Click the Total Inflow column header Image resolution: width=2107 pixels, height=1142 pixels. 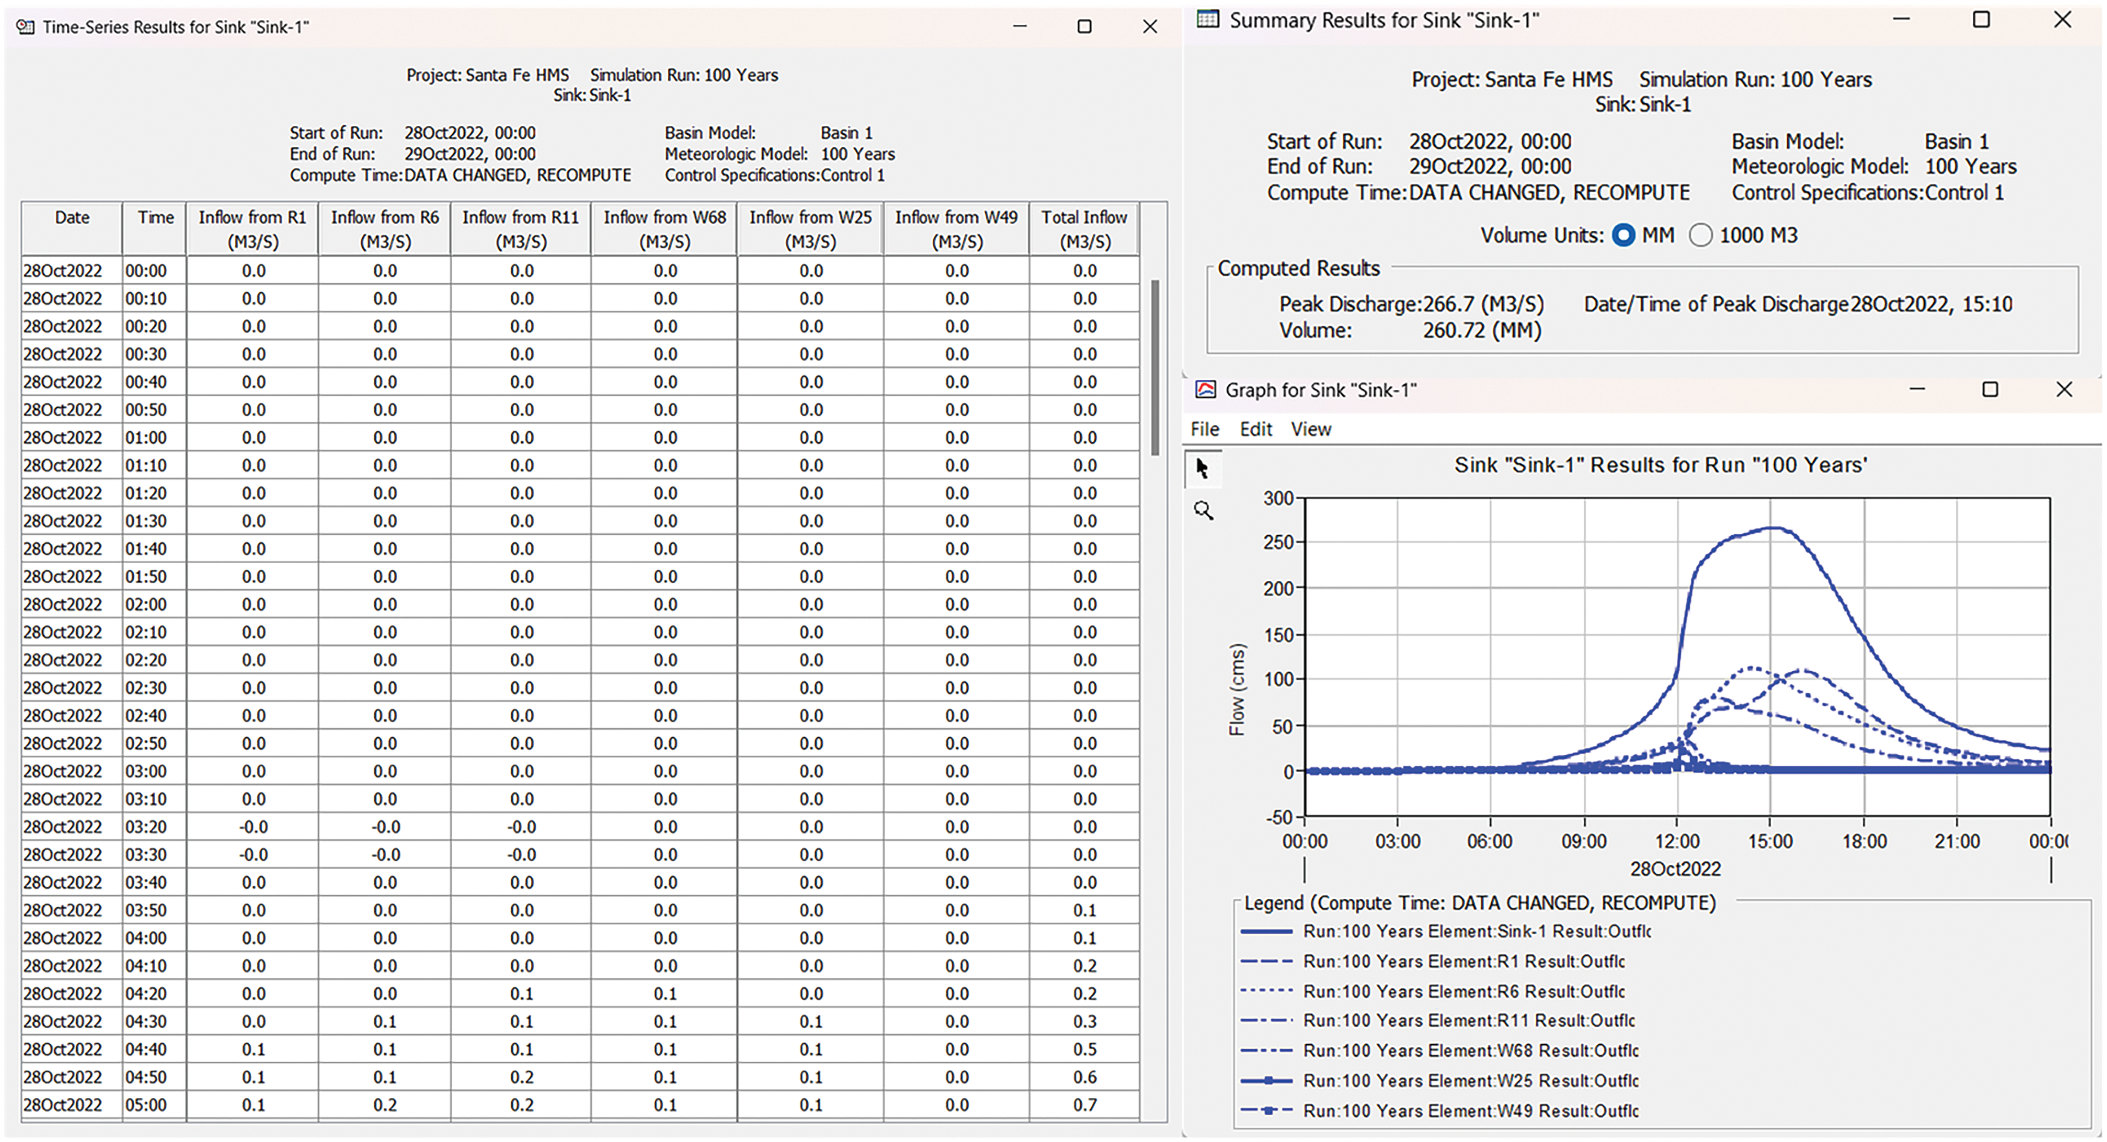click(1084, 229)
